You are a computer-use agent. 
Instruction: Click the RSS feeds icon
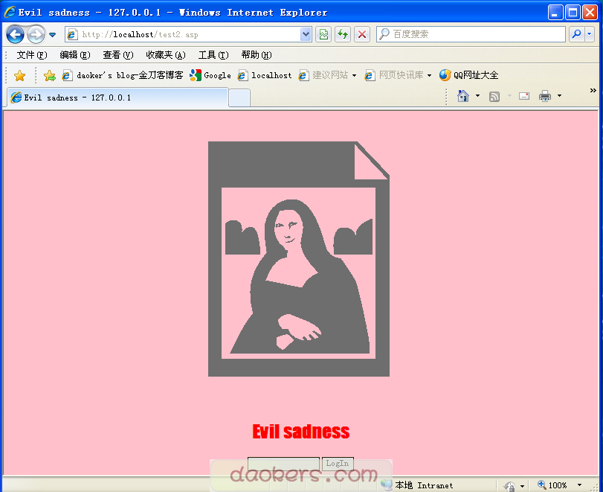(x=494, y=96)
